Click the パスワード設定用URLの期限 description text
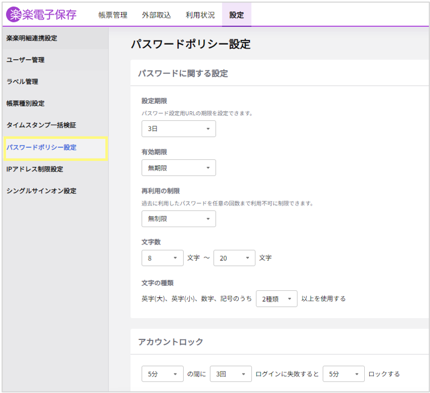This screenshot has height=393, width=430. tap(197, 113)
